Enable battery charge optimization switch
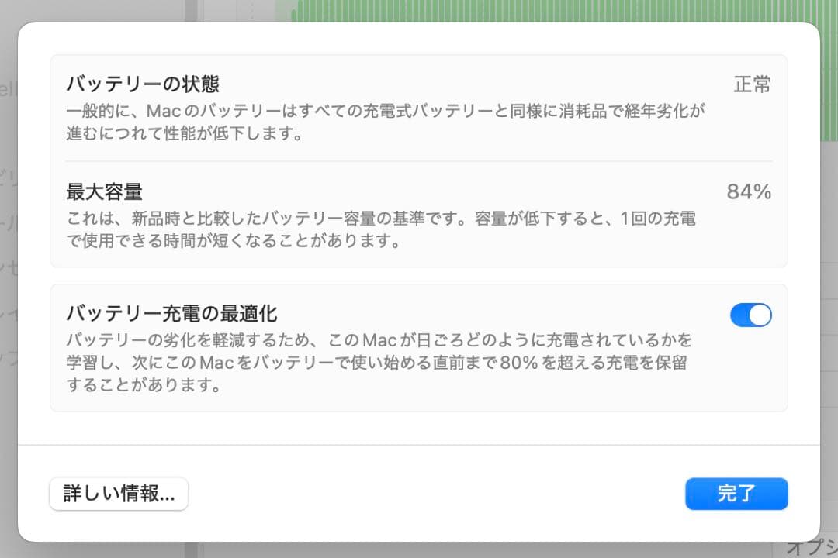838x558 pixels. [x=750, y=315]
